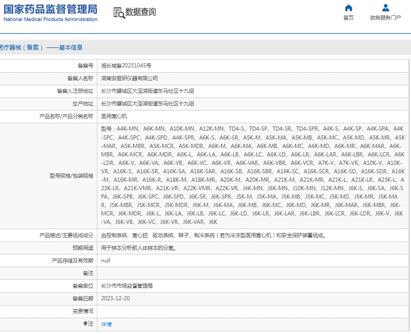The width and height of the screenshot is (411, 334).
Task: Click the 国家药品监督管理局 logo
Action: (x=51, y=9)
